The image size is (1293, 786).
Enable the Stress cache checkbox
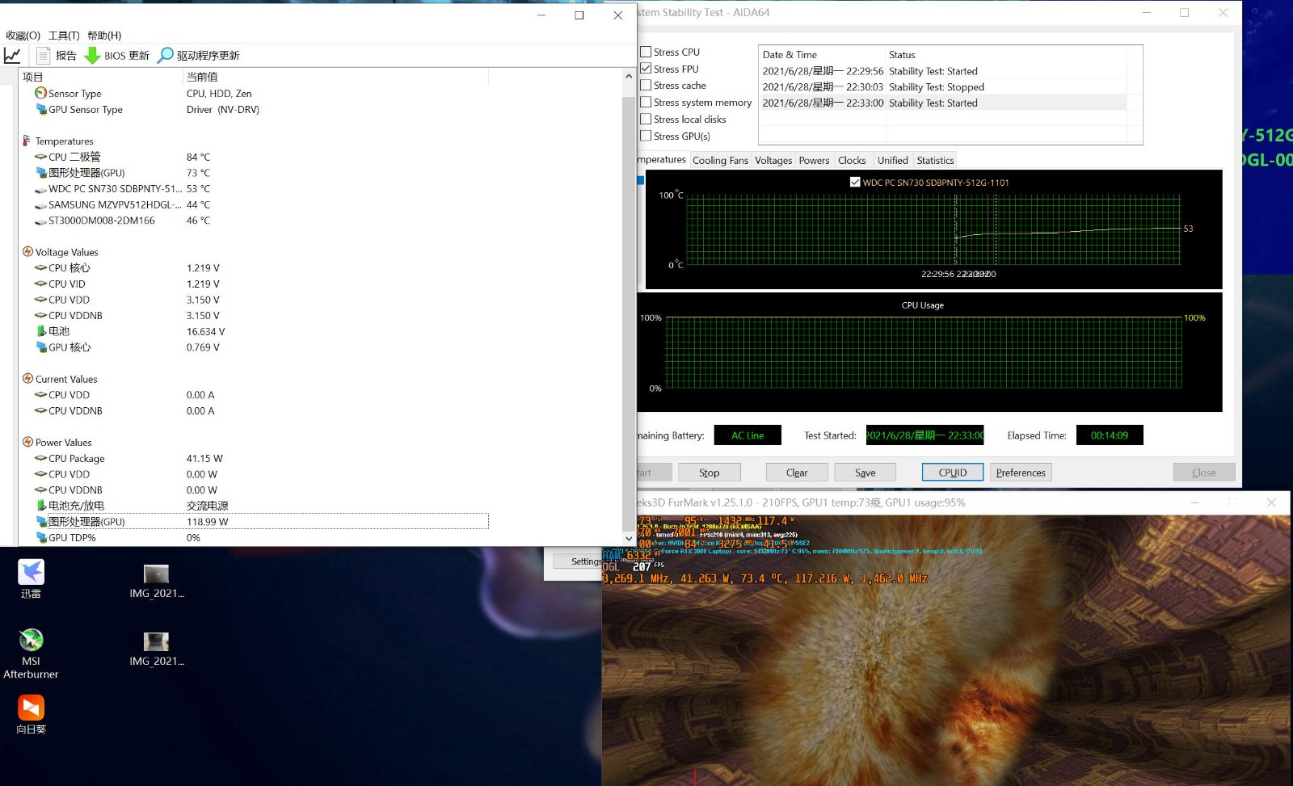coord(646,85)
